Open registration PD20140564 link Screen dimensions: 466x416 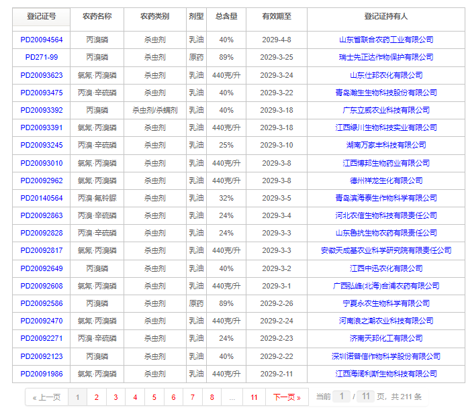[42, 198]
